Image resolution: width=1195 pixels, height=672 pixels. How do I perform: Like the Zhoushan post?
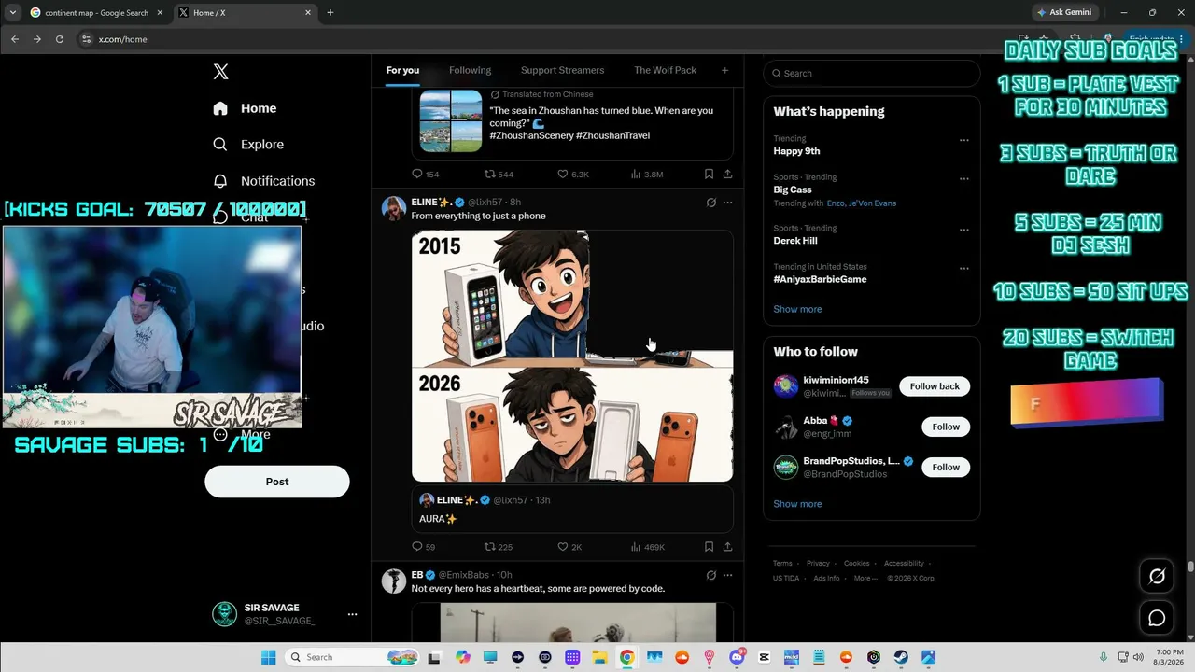point(572,174)
